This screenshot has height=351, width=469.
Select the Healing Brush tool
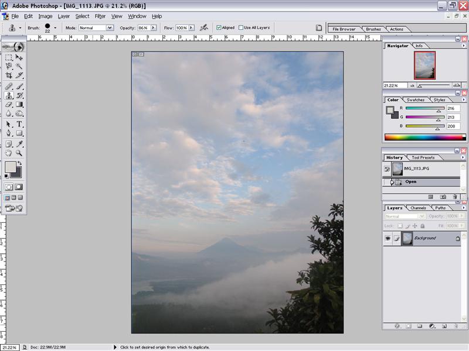[9, 87]
